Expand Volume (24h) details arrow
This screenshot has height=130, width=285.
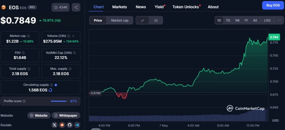pyautogui.click(x=73, y=36)
